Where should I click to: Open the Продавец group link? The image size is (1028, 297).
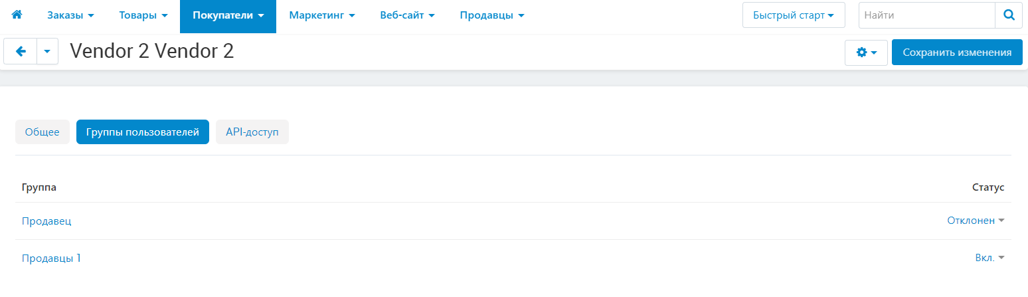[46, 221]
